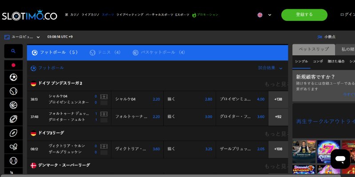Bet on draw at 3.00
355x177 pixels.
pos(190,117)
